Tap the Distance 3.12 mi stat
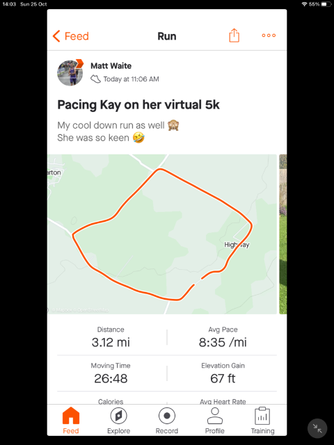Image resolution: width=334 pixels, height=445 pixels. (111, 337)
